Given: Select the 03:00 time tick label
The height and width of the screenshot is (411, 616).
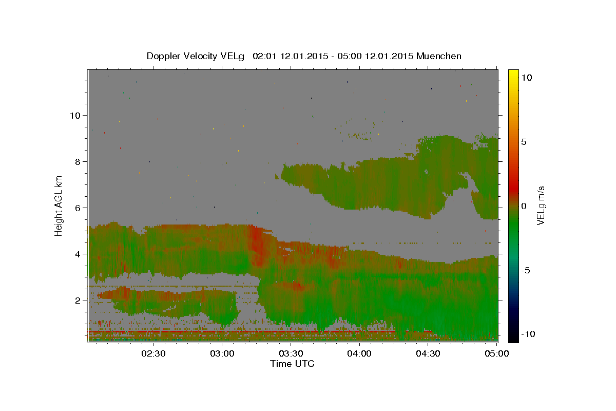Looking at the screenshot, I should click(222, 353).
